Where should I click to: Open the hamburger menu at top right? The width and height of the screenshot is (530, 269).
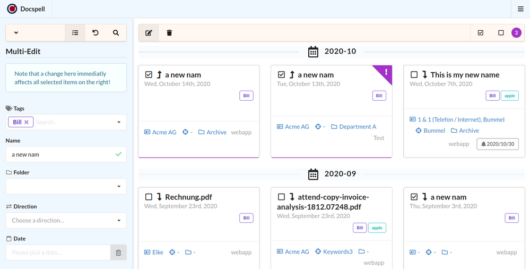pos(520,9)
